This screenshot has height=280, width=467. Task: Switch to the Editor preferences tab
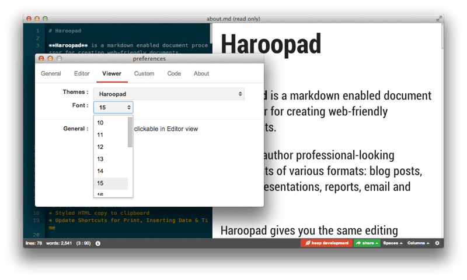(x=82, y=73)
